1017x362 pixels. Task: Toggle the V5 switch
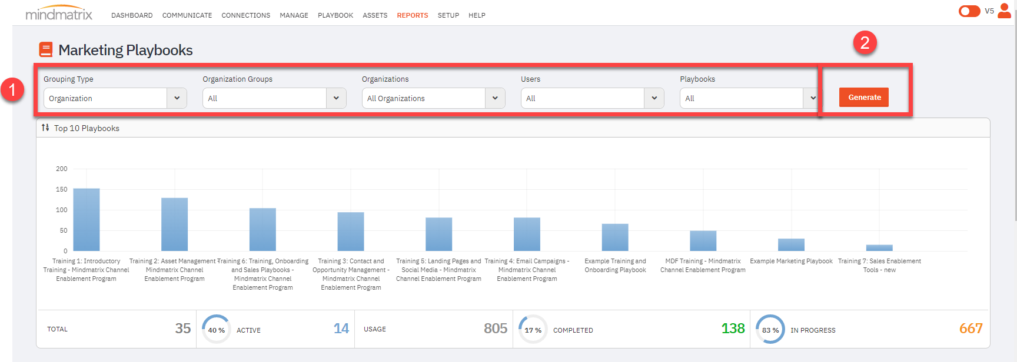969,11
